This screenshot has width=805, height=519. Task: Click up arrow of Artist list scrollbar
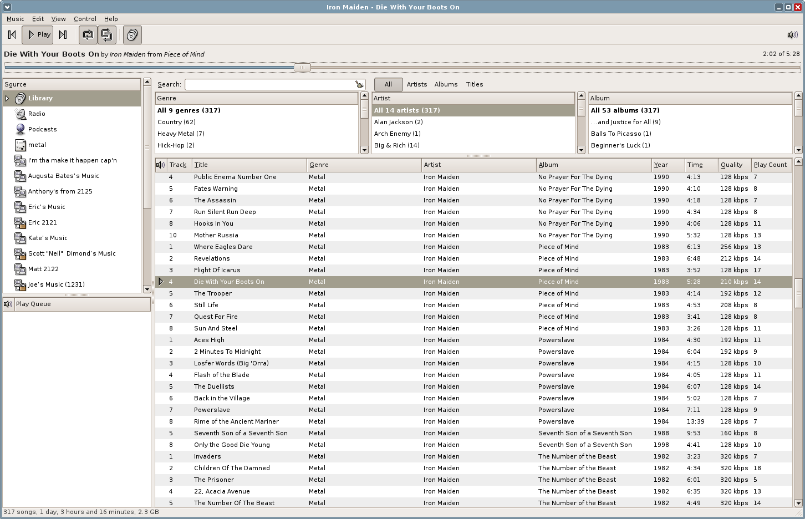(581, 96)
